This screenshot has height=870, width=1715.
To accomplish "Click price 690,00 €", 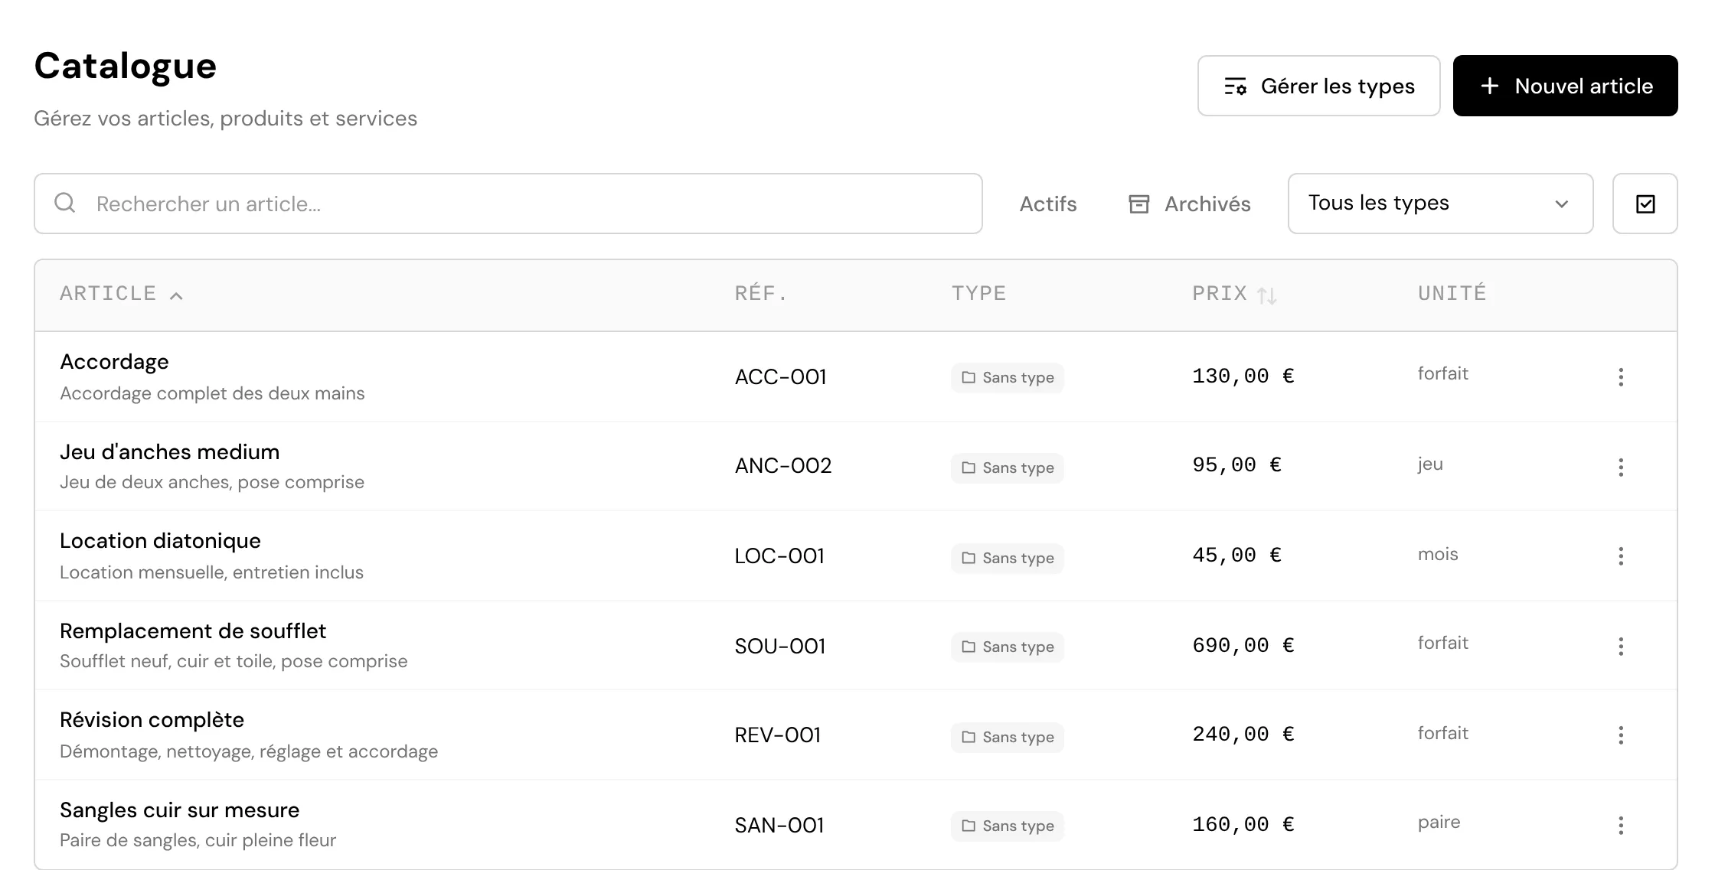I will pos(1243,645).
